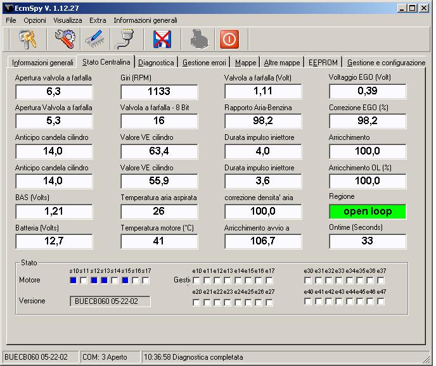
Task: Toggle the s10 Motore status checkbox
Action: click(x=74, y=280)
